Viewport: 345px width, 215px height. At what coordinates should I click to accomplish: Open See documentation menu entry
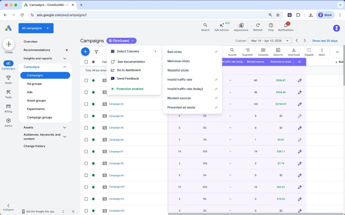click(x=134, y=62)
